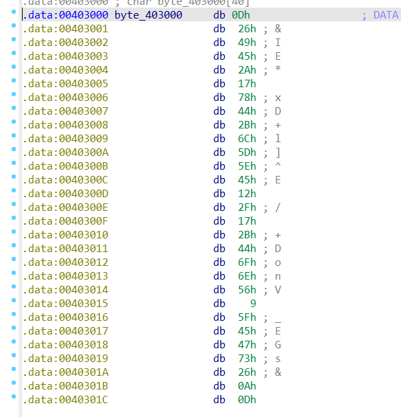Click the 2Ah byte value
Image resolution: width=401 pixels, height=417 pixels.
click(x=247, y=70)
